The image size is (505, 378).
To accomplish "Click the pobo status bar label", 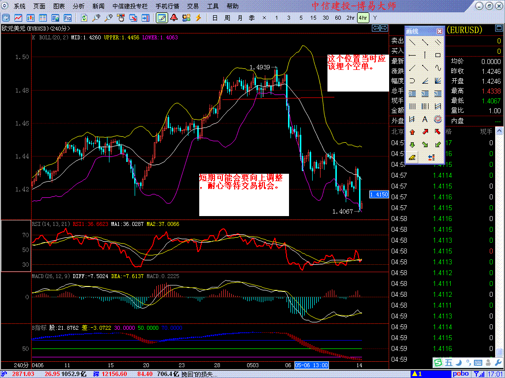I will [461, 374].
